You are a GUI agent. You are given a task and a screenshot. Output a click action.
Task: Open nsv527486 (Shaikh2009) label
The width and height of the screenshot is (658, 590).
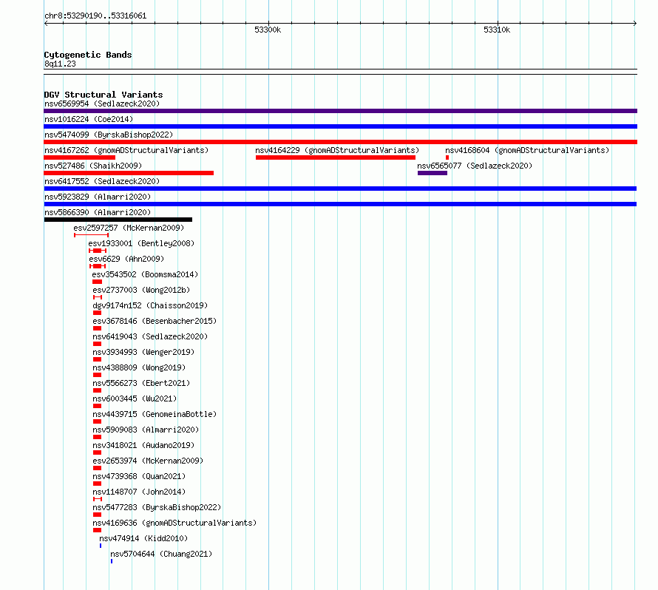[93, 166]
